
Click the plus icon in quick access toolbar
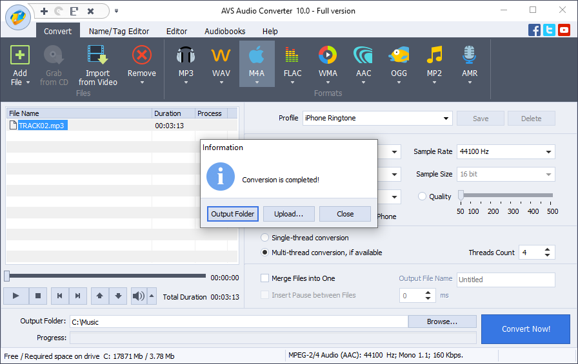tap(45, 12)
